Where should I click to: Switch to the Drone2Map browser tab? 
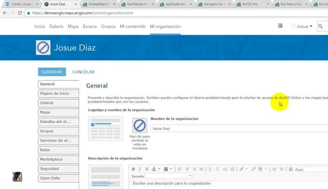(x=99, y=4)
